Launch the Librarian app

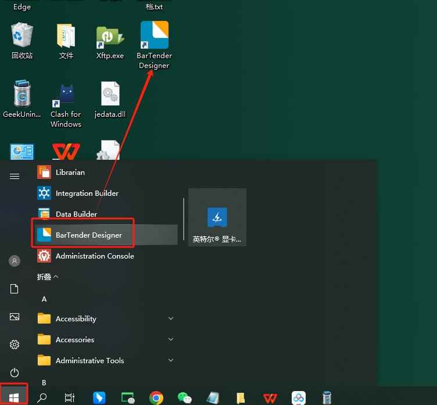[105, 172]
